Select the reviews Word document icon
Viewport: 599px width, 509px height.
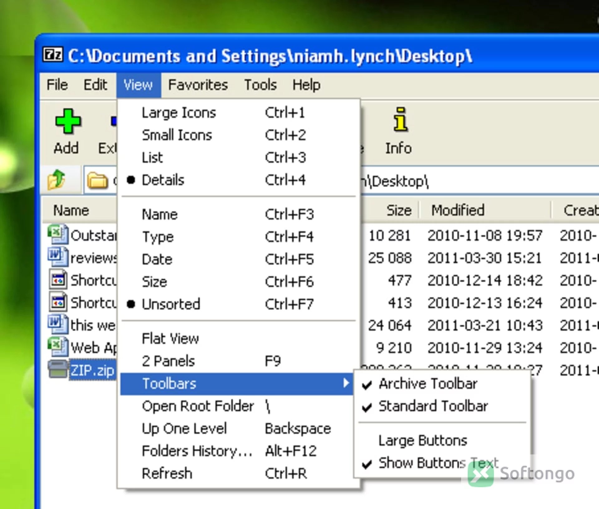click(x=58, y=256)
